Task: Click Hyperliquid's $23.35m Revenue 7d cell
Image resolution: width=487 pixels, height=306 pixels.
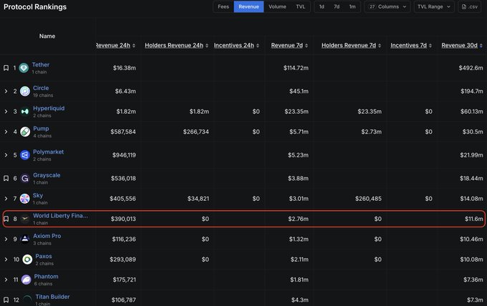Action: point(296,112)
